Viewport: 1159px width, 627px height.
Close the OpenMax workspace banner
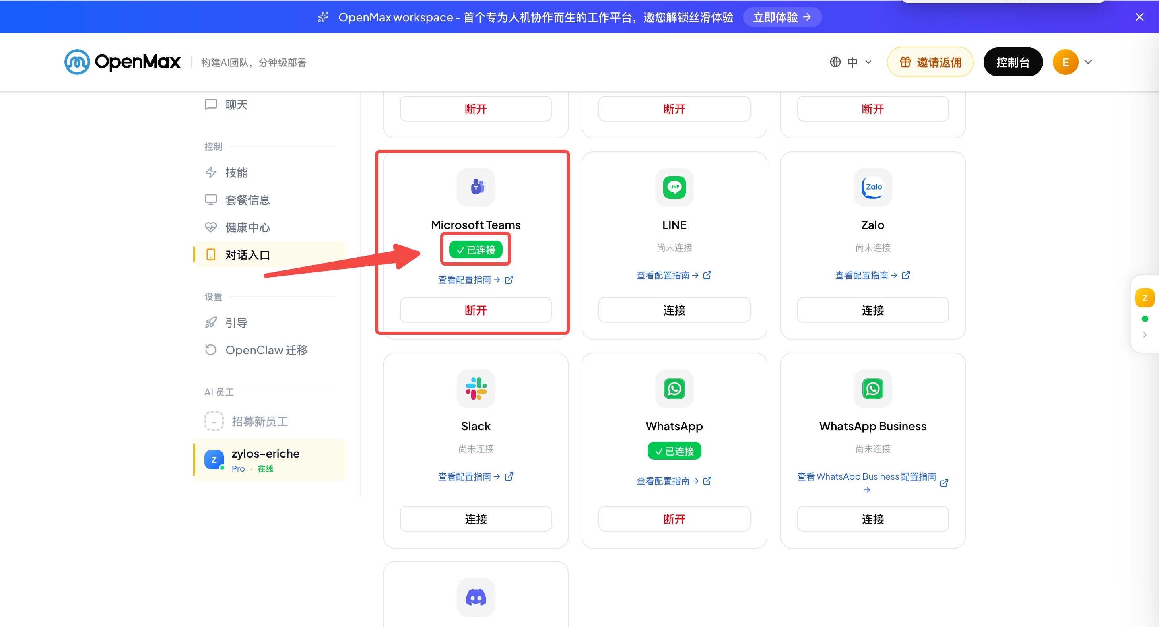coord(1139,17)
